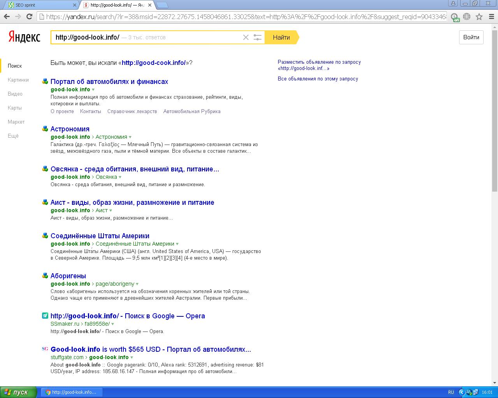Click favicon next to Астрономия result

[x=45, y=129]
